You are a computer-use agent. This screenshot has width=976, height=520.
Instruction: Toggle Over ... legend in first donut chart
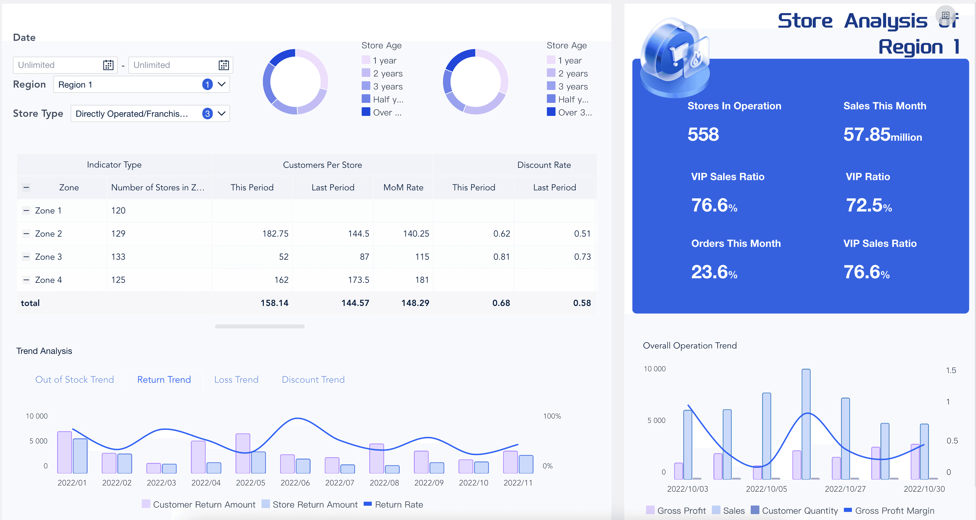tap(382, 112)
